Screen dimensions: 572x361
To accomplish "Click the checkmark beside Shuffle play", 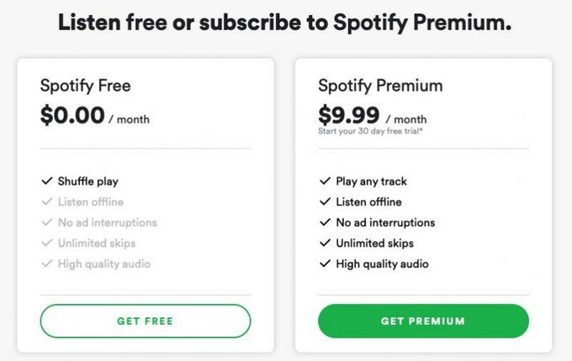I will coord(45,181).
